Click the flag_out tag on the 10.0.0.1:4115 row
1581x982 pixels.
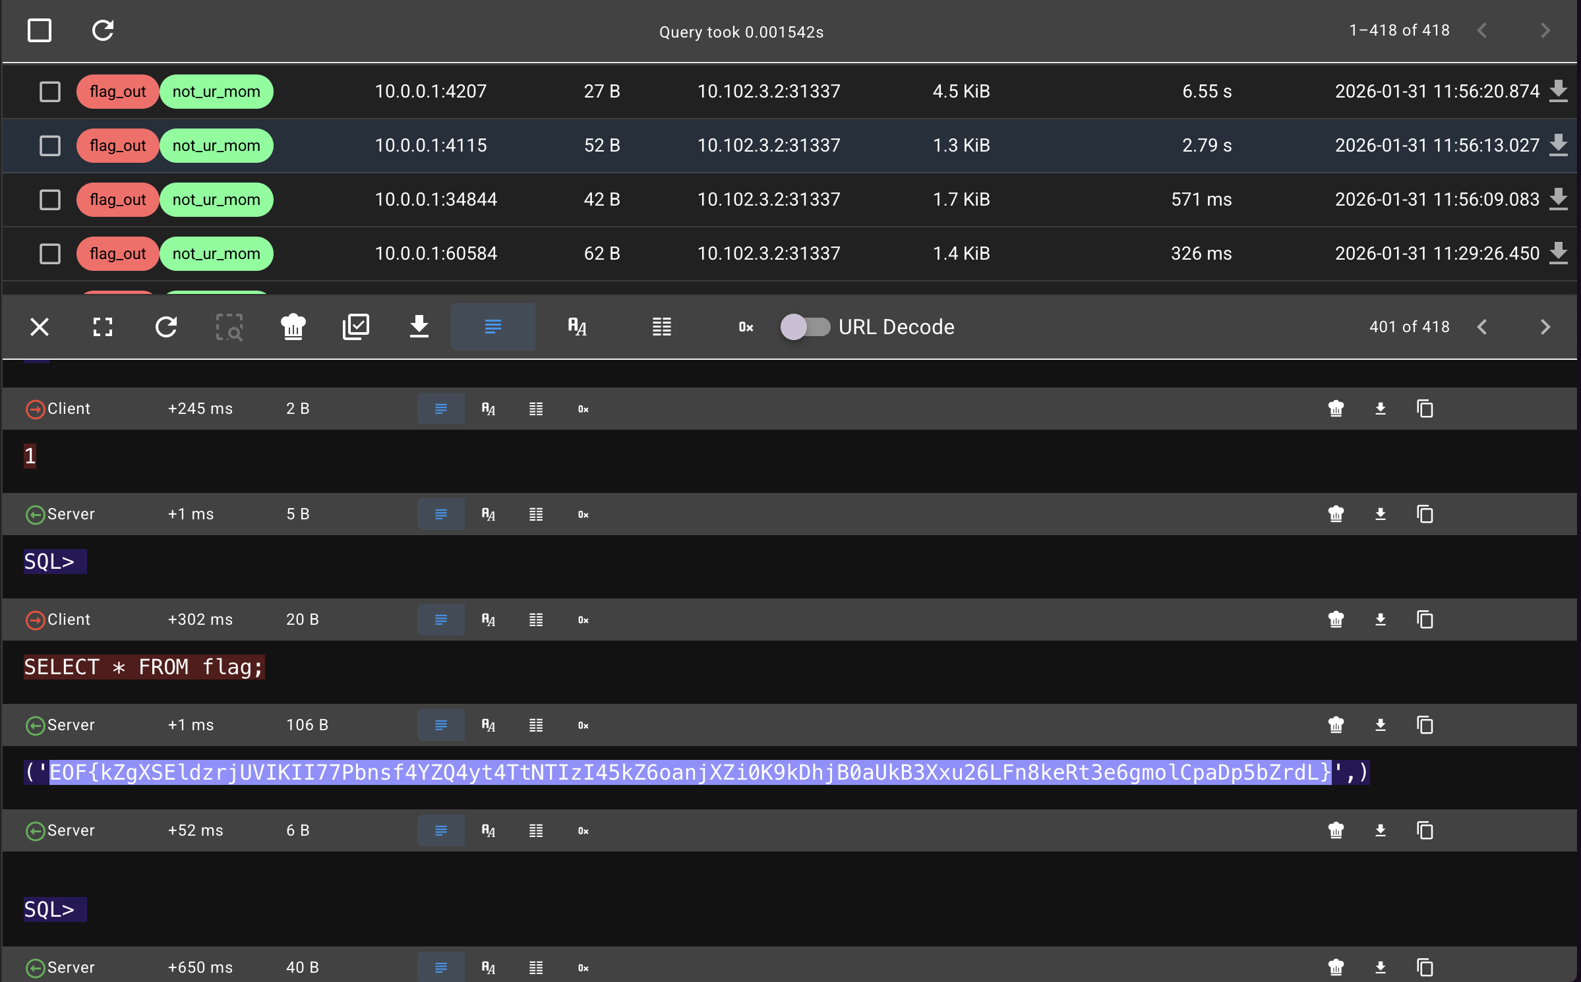coord(117,146)
